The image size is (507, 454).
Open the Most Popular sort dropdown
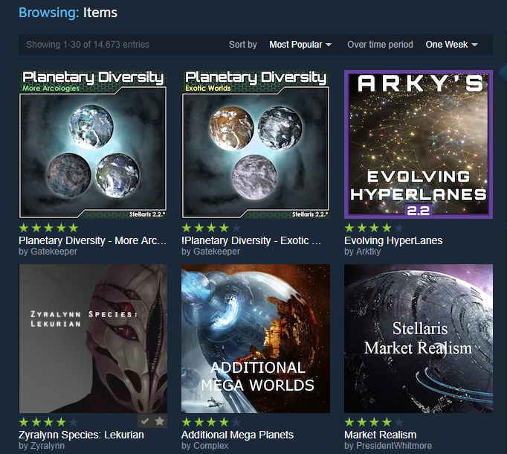[300, 45]
